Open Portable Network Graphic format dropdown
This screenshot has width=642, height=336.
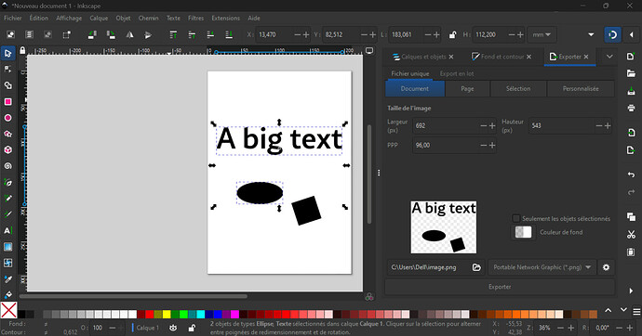(542, 267)
